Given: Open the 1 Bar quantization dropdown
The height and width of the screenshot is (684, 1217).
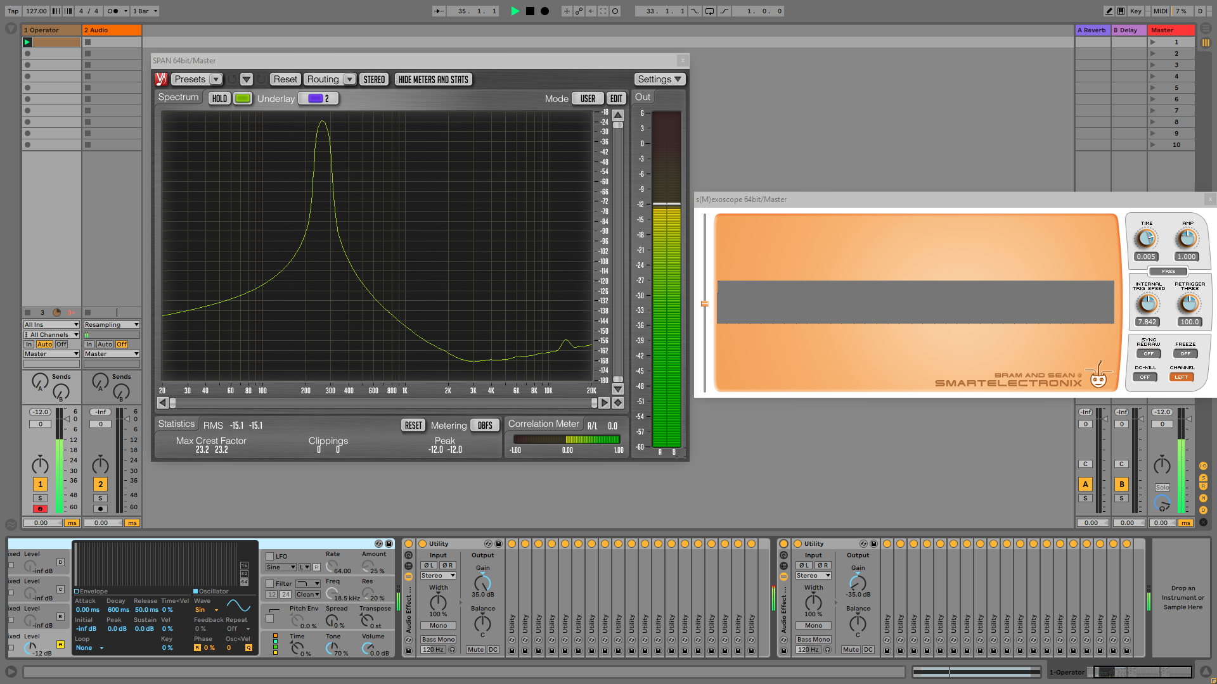Looking at the screenshot, I should point(145,11).
